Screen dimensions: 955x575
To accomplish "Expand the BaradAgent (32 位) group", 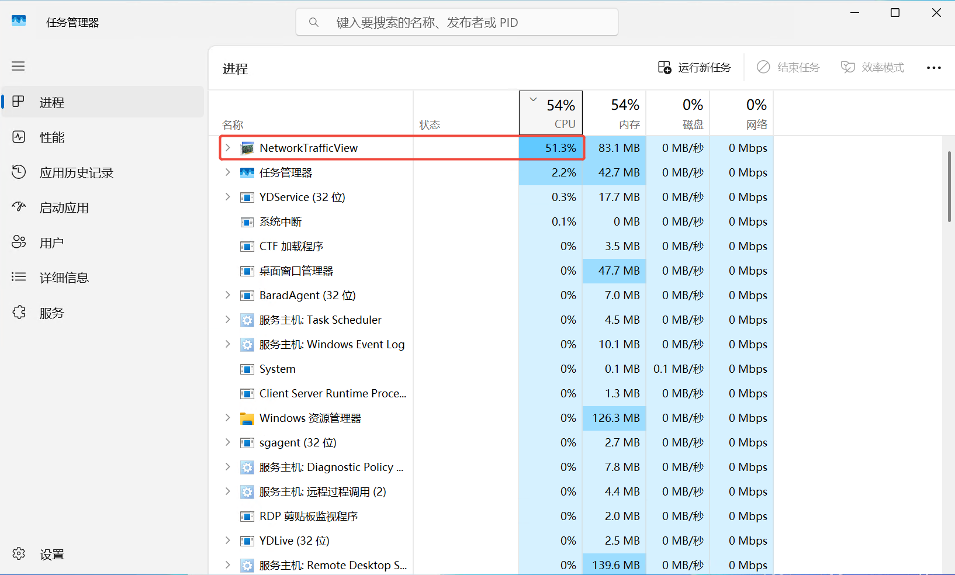I will (x=228, y=295).
